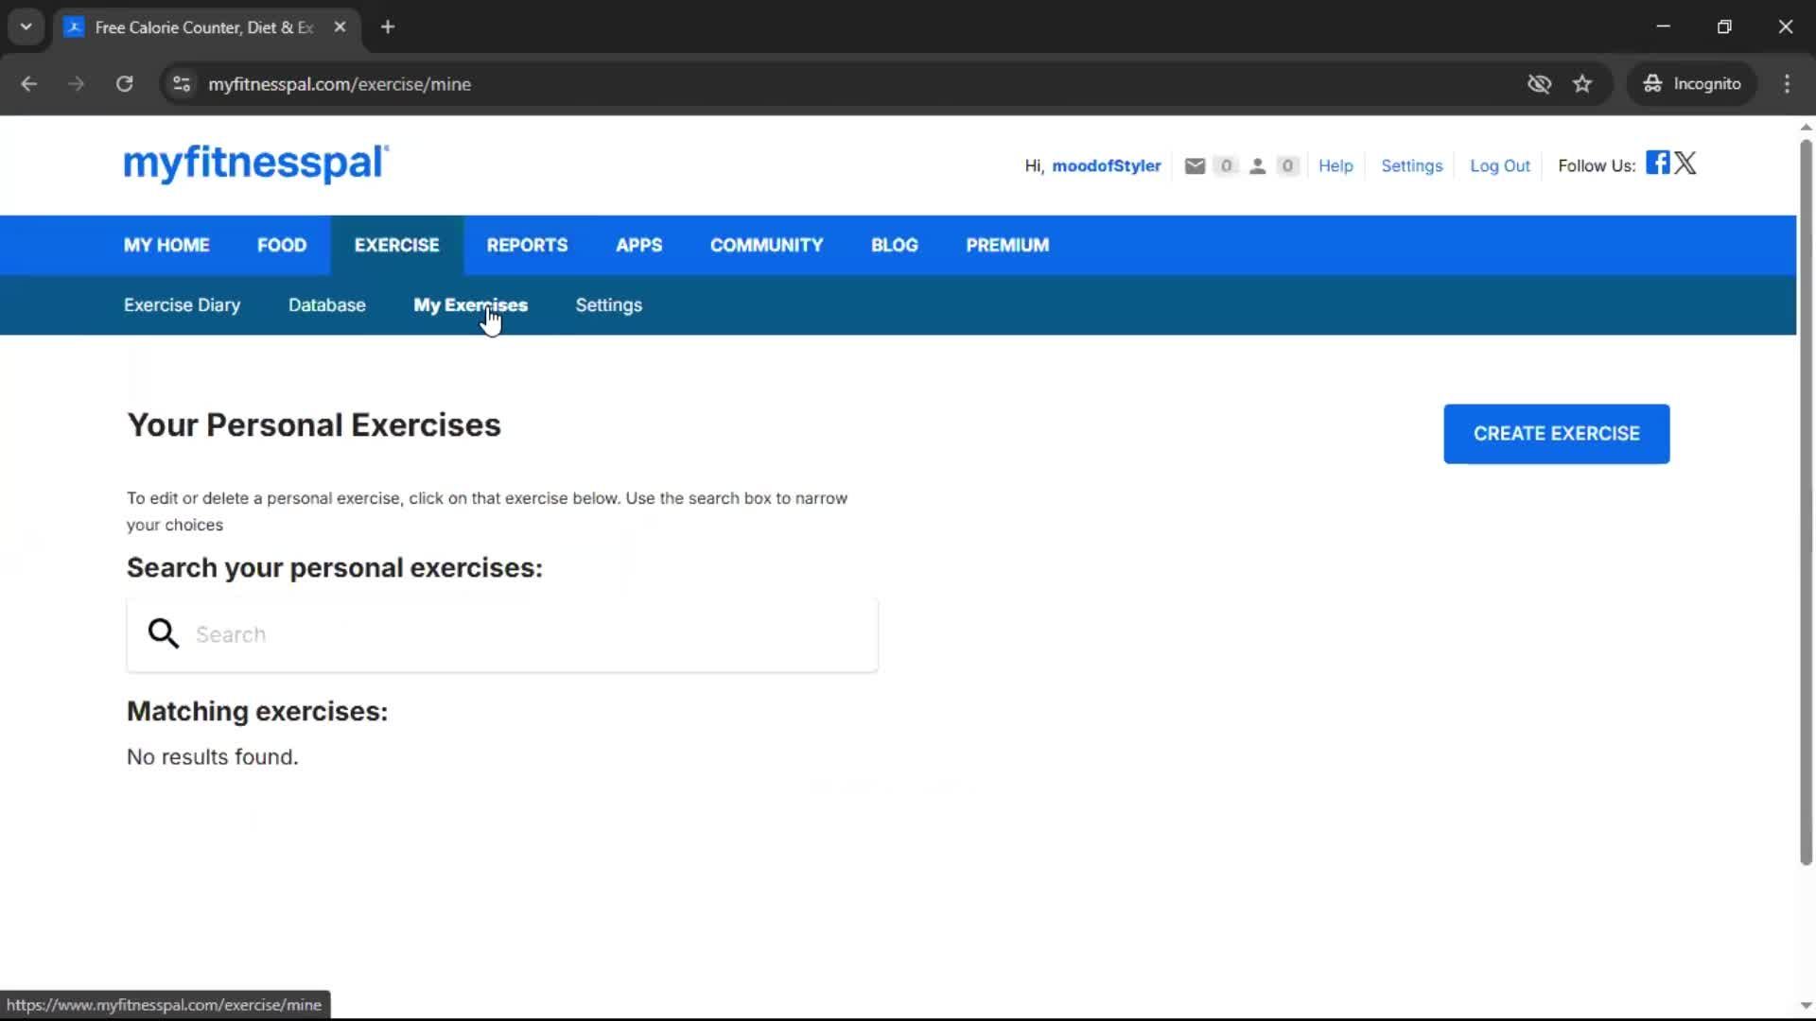Screen dimensions: 1816x1021
Task: Open the Incognito indicator
Action: coord(1692,84)
